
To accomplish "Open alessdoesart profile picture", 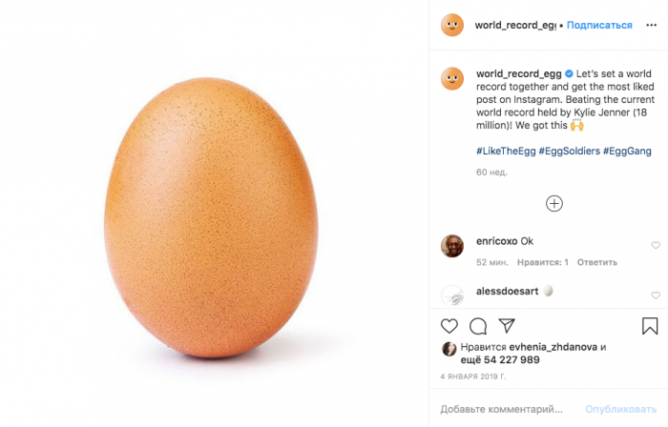I will coord(452,295).
